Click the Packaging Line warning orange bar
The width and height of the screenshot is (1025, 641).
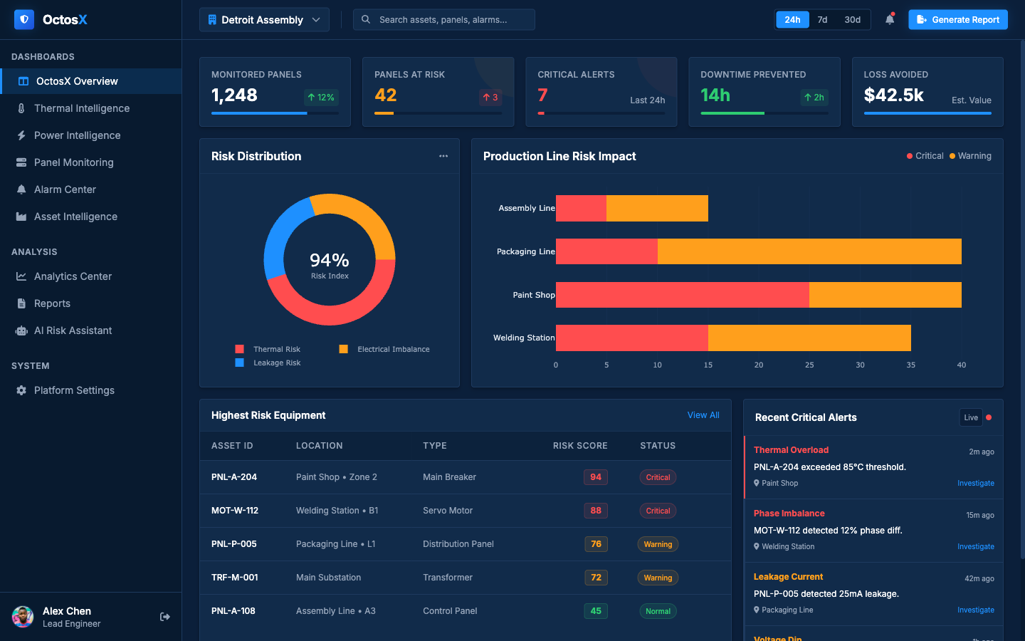(x=809, y=251)
